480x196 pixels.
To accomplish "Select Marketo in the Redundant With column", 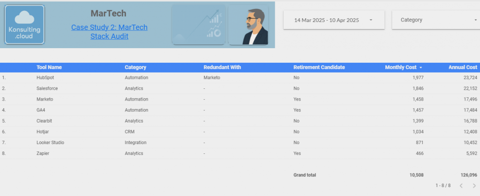I will [211, 78].
